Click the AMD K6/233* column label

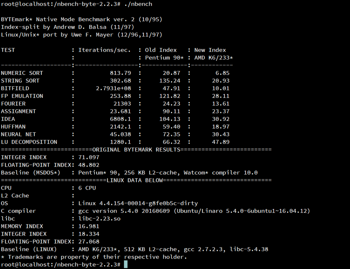coord(214,58)
